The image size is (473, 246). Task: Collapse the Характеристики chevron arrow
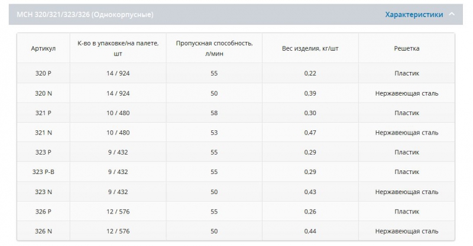click(x=452, y=15)
